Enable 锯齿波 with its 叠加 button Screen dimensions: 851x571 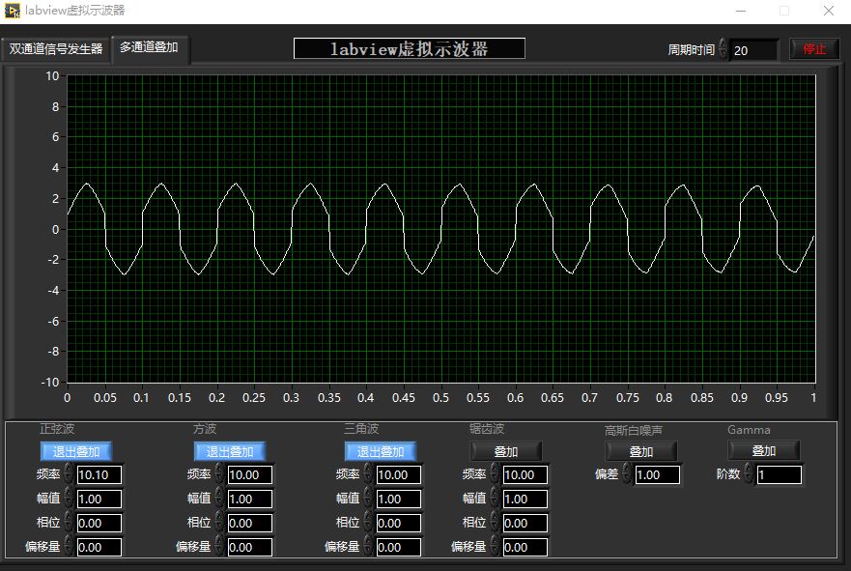pyautogui.click(x=506, y=451)
